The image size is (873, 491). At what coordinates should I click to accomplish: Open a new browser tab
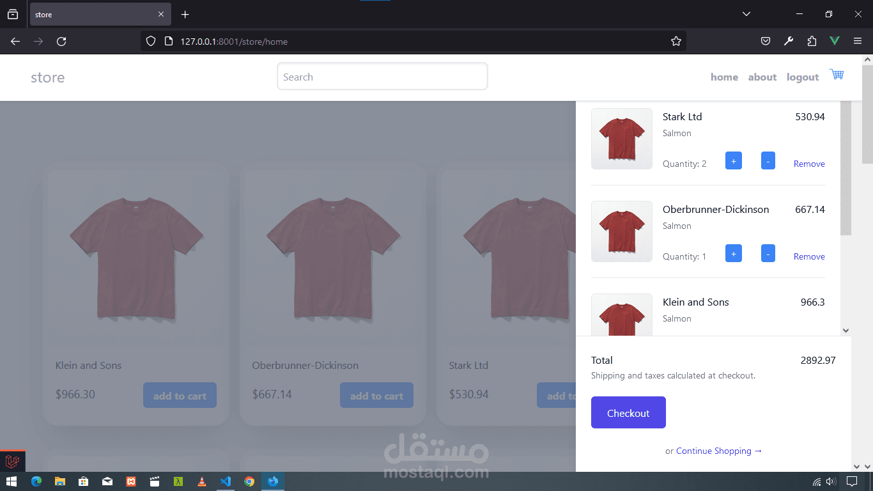(x=185, y=14)
